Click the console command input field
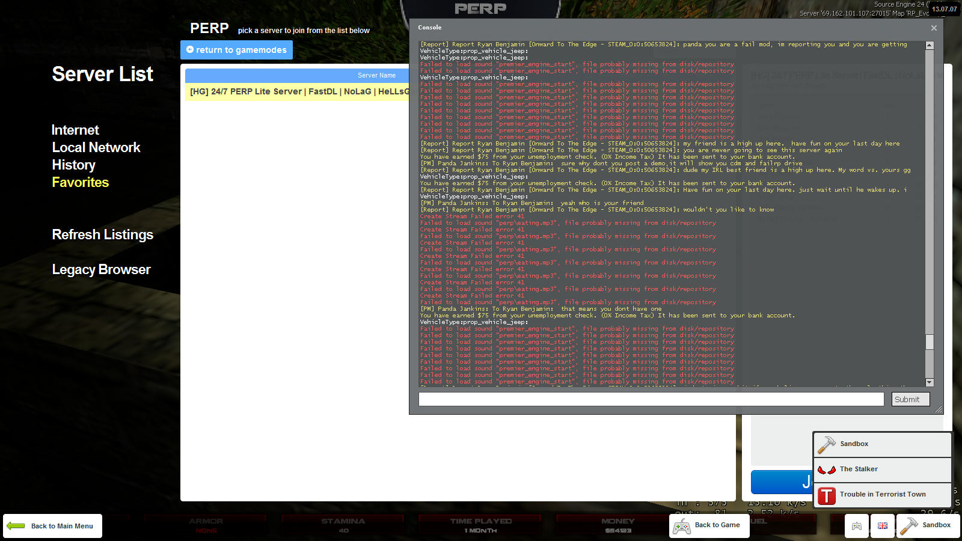This screenshot has width=962, height=541. pyautogui.click(x=651, y=399)
